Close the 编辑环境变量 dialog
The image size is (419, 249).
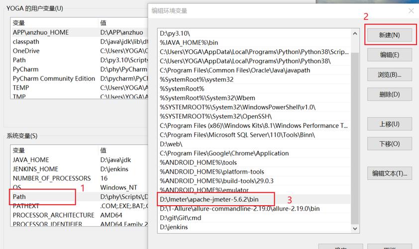(411, 11)
